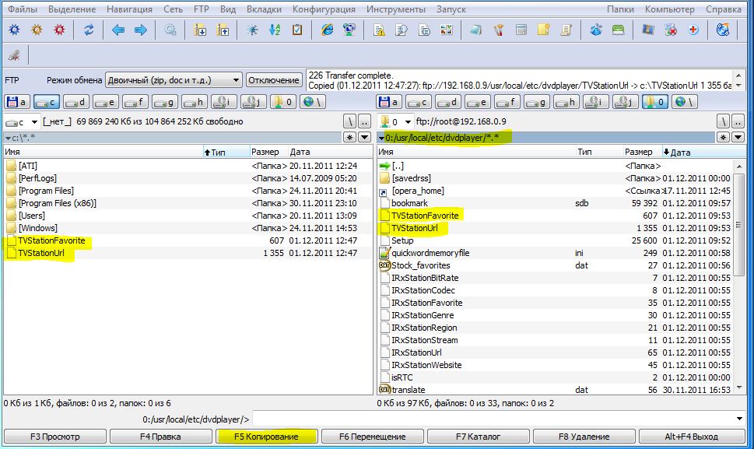Select drive c in the left drive bar
Viewport: 754px width, 449px height.
click(46, 102)
